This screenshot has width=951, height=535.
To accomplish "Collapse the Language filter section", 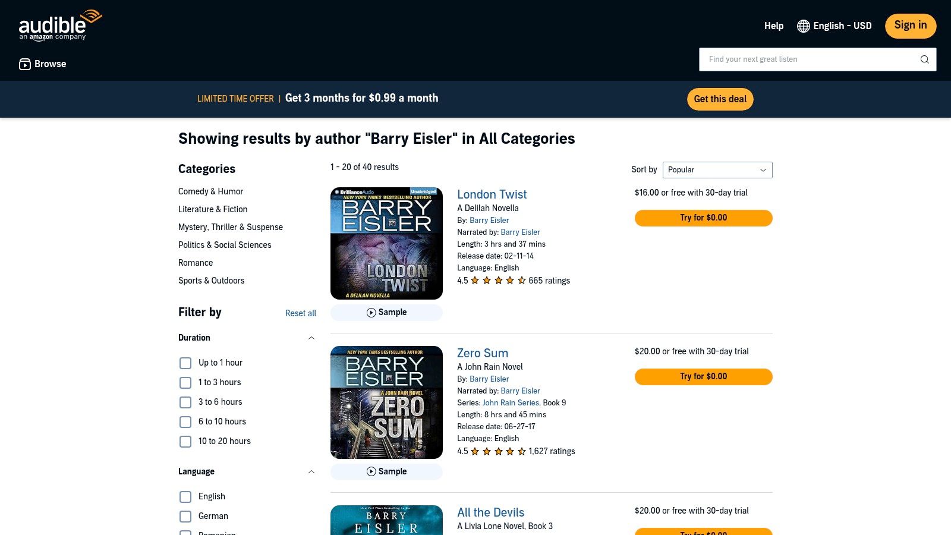I will [311, 472].
